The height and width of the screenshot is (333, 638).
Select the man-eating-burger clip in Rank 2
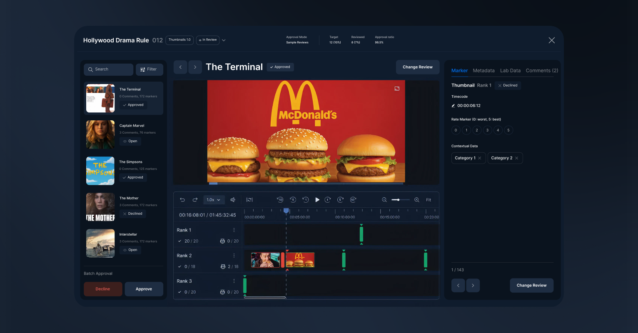(266, 260)
